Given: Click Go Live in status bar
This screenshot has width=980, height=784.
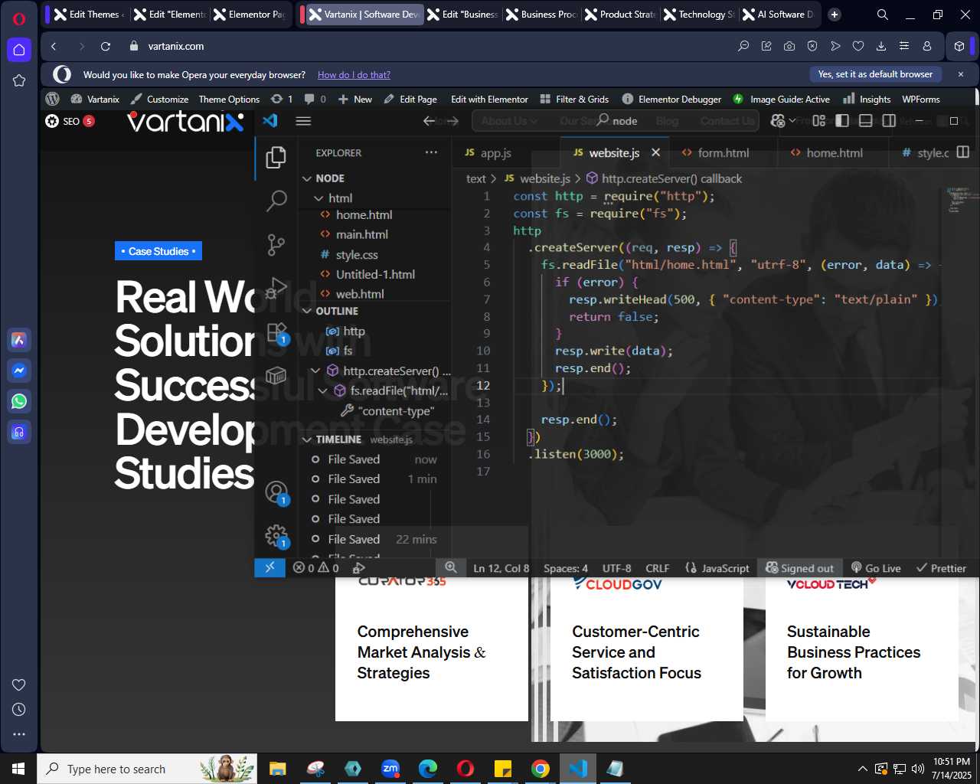Looking at the screenshot, I should [876, 568].
